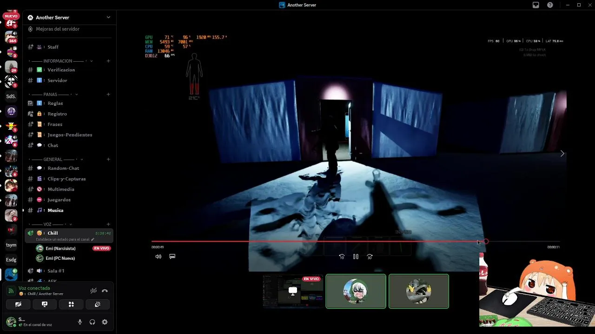Viewport: 595px width, 334px height.
Task: Click the video volume speaker icon
Action: [158, 257]
